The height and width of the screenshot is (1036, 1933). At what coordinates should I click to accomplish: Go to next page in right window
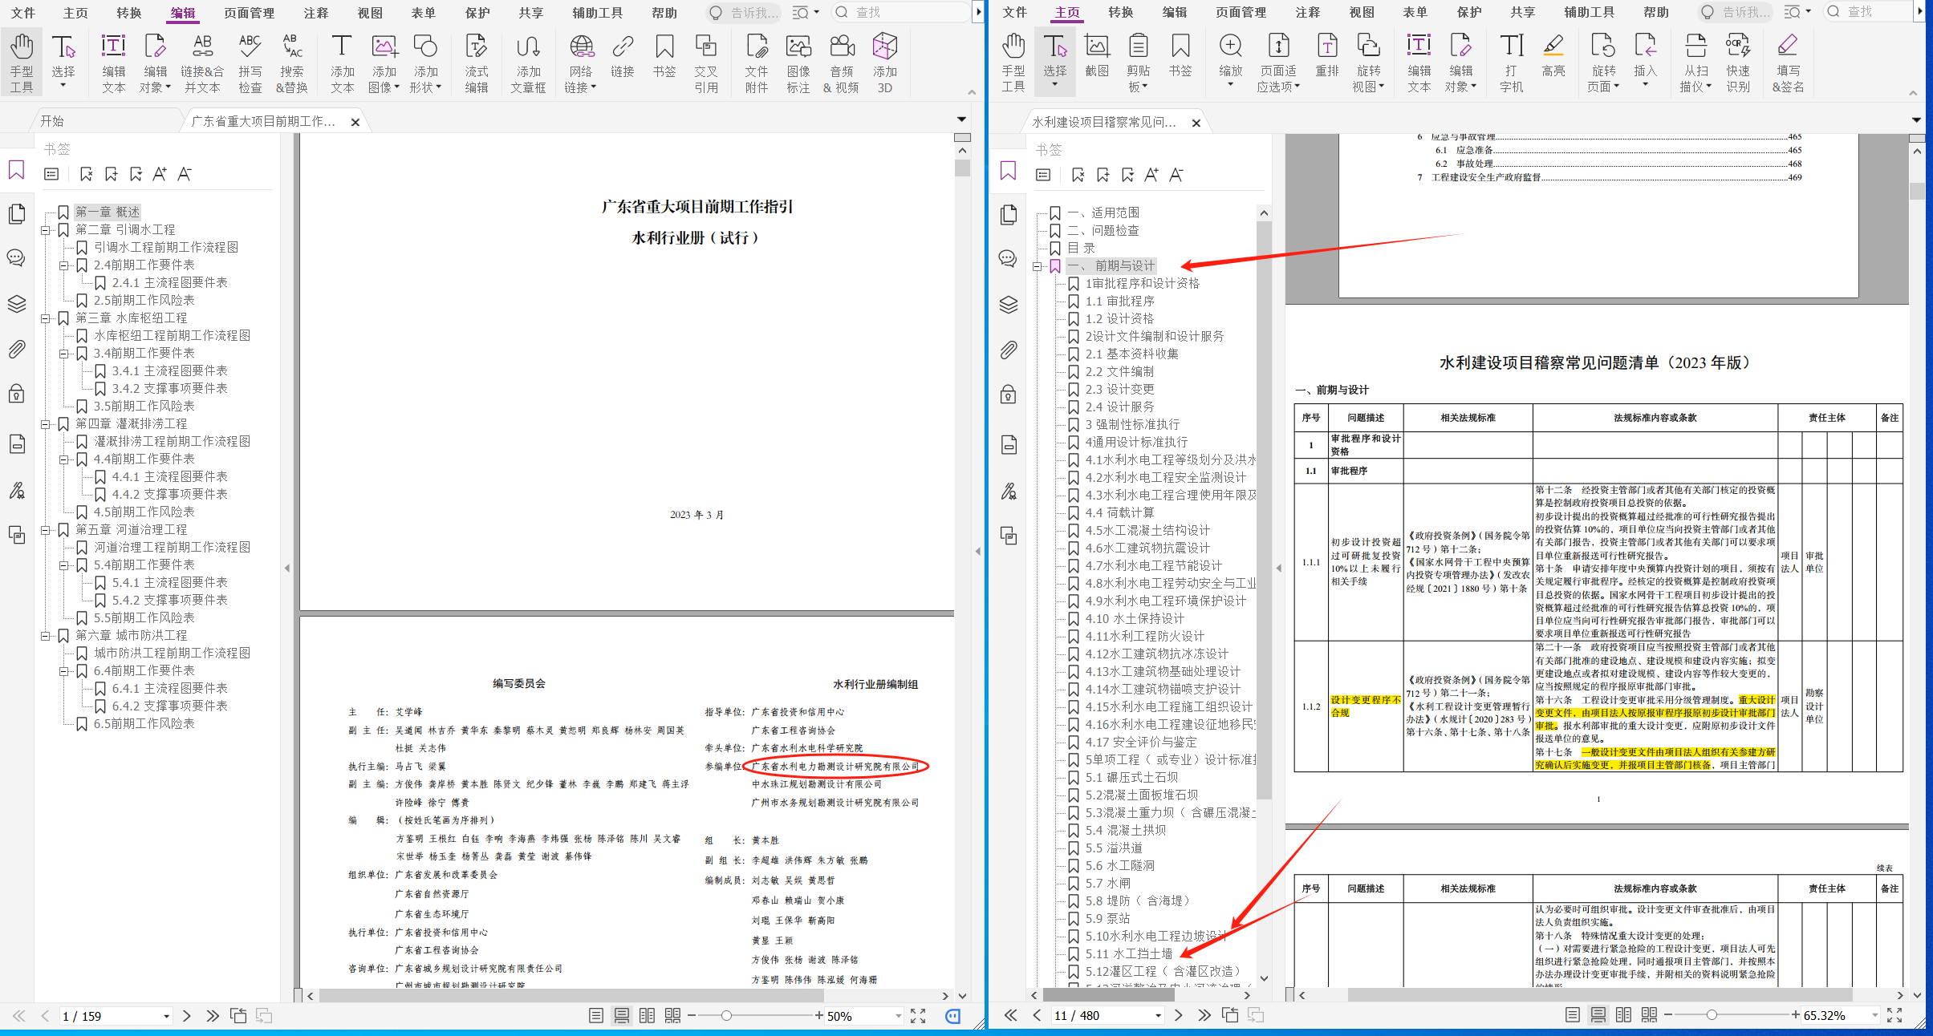pyautogui.click(x=1178, y=1015)
